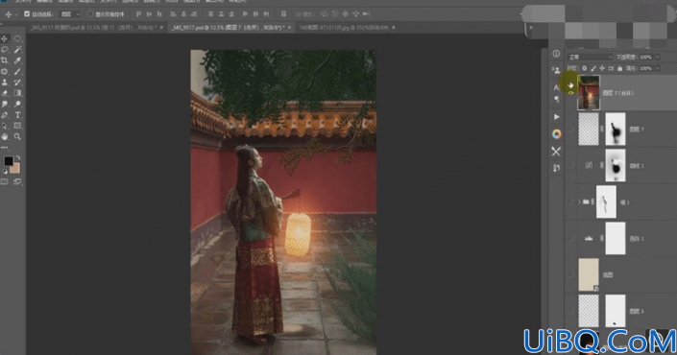
Task: Open the Auto-Select layer/group dropdown
Action: click(x=70, y=13)
